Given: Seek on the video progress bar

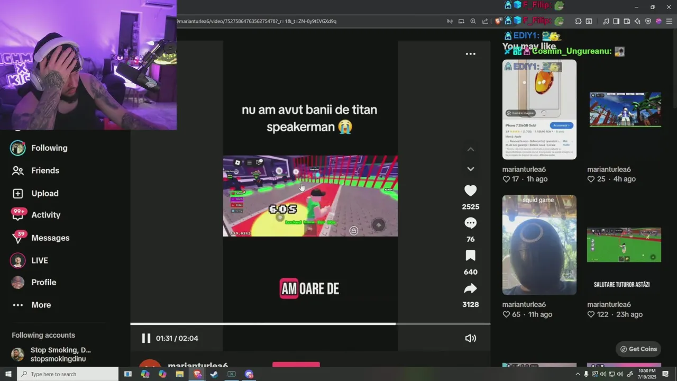Looking at the screenshot, I should click(310, 324).
